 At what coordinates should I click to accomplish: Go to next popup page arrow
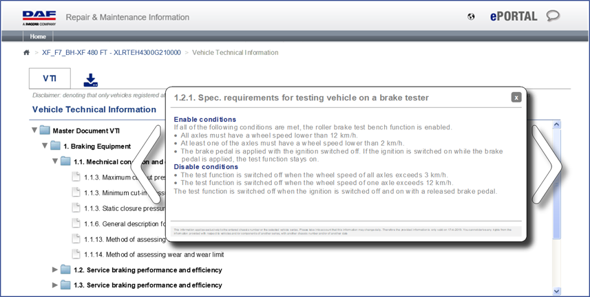(546, 166)
